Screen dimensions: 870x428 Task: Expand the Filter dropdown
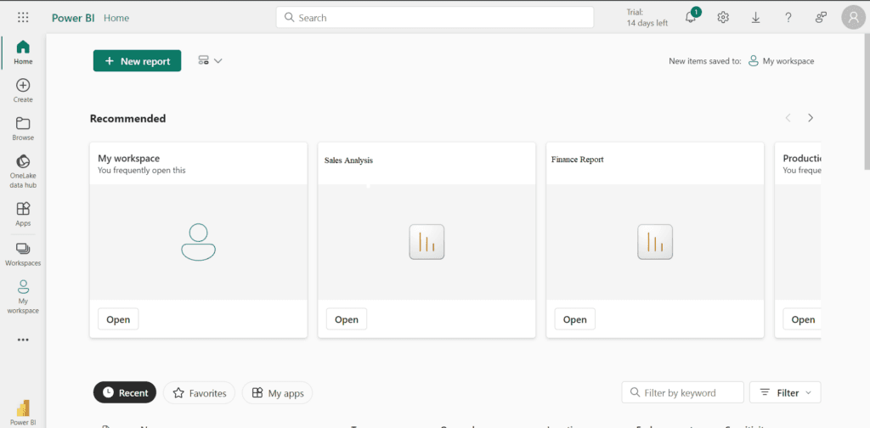click(x=785, y=392)
